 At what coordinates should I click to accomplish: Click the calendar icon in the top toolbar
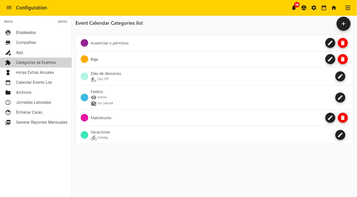point(324,8)
